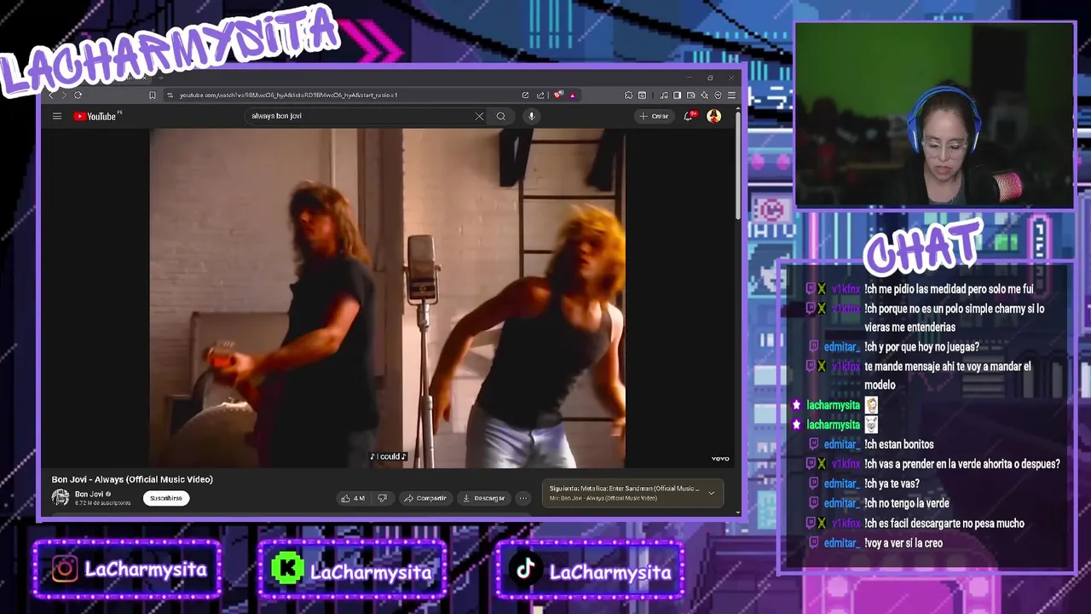
Task: Open the Bon Jovi channel name link
Action: point(89,494)
